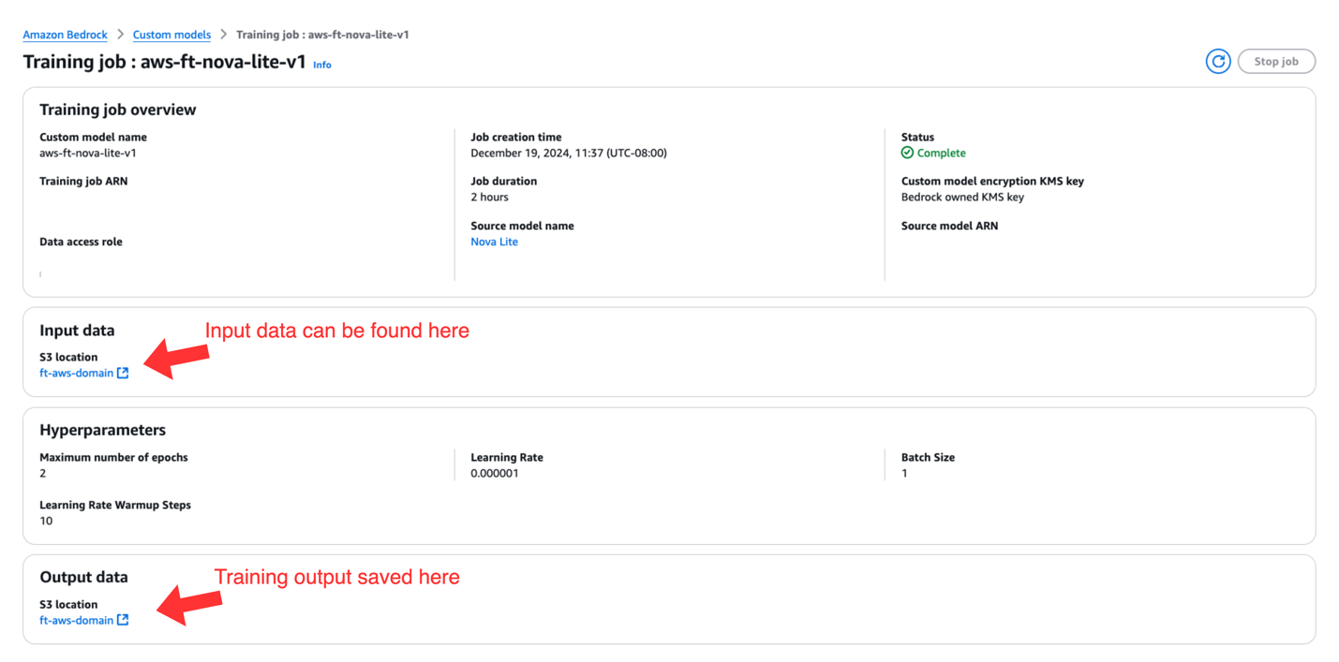Open ft-aws-domain link under Input data
Screen dimensions: 1339x662
coord(76,373)
